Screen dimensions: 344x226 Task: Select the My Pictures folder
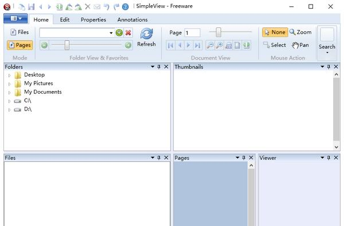click(x=38, y=84)
